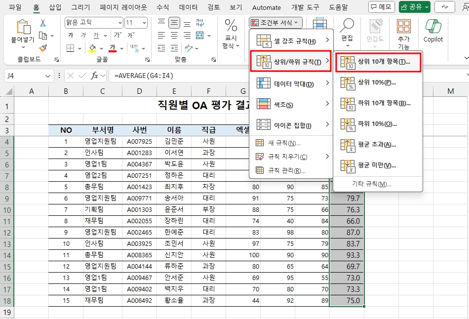Open 상위/하위 규칙 submenu
This screenshot has width=469, height=319.
(291, 62)
